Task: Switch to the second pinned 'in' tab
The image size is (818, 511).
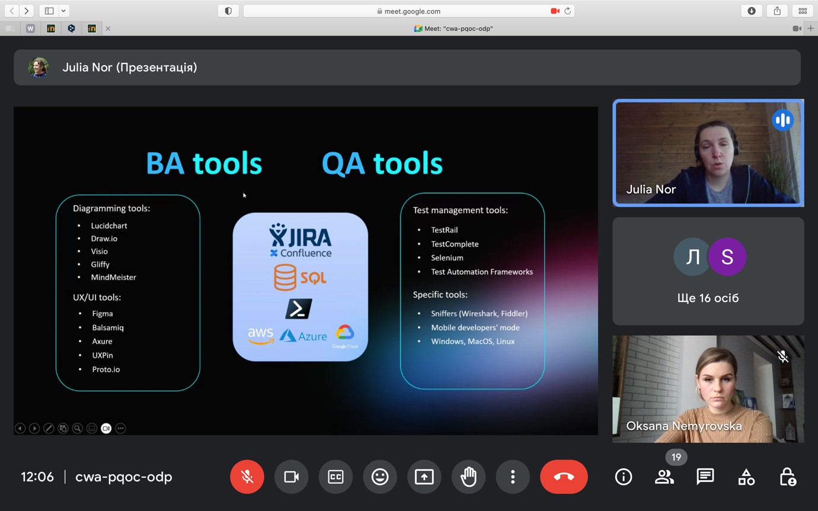Action: 92,28
